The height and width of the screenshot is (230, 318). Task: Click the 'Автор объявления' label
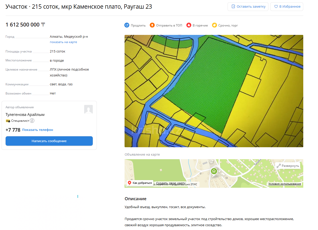(20, 107)
